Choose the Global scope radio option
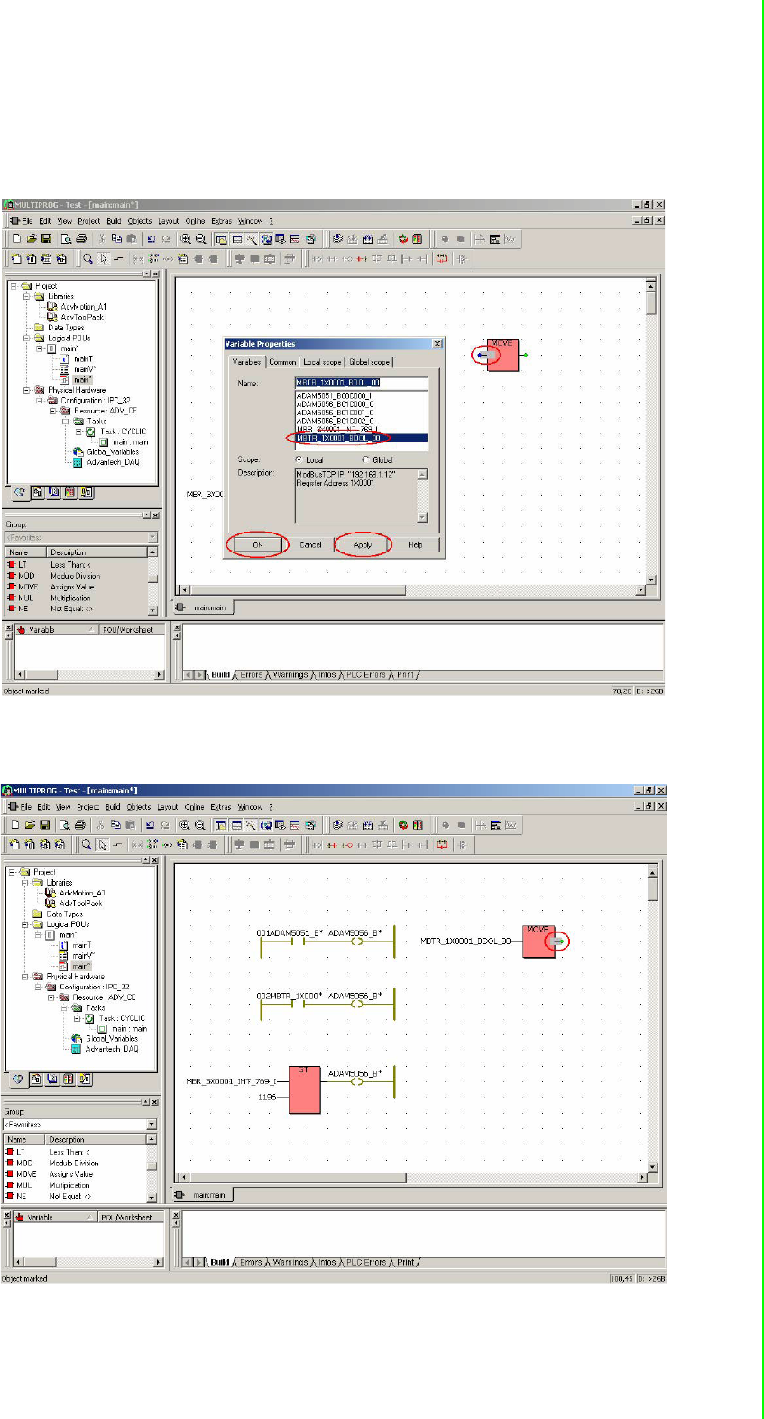Viewport: 764px width, 1419px height. [365, 460]
